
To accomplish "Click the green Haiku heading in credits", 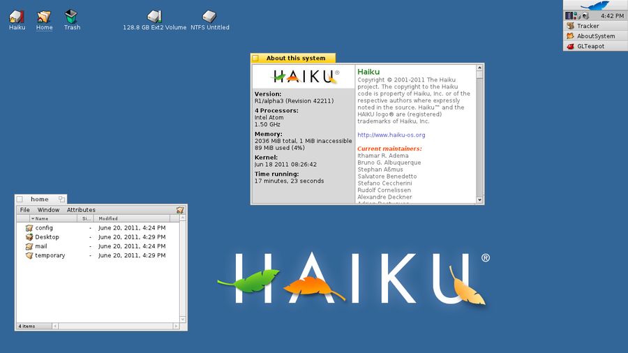I will pos(368,72).
